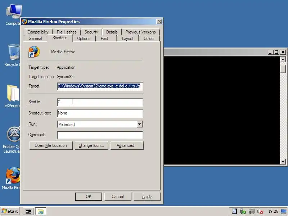
Task: Open the Colors tab
Action: click(149, 39)
